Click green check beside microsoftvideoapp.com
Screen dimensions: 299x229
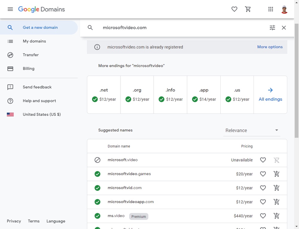coord(97,202)
